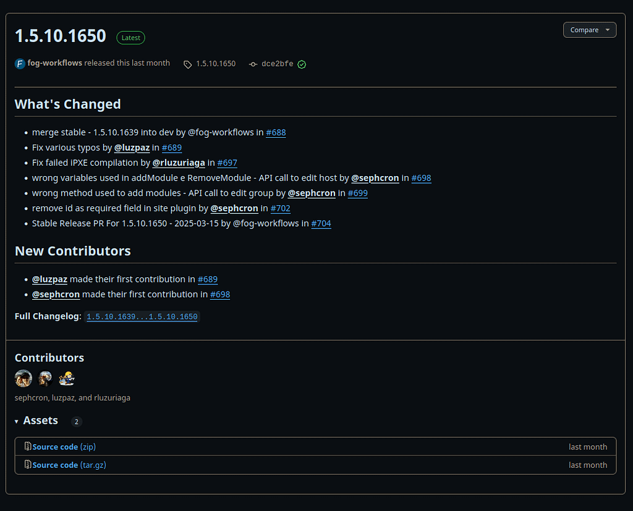Open the third contributor avatar
Screen dimensions: 633x511
(66, 378)
